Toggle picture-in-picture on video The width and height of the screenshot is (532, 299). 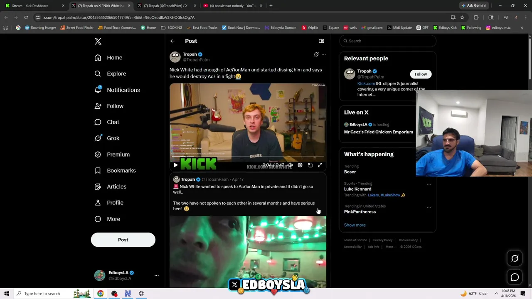(x=310, y=165)
